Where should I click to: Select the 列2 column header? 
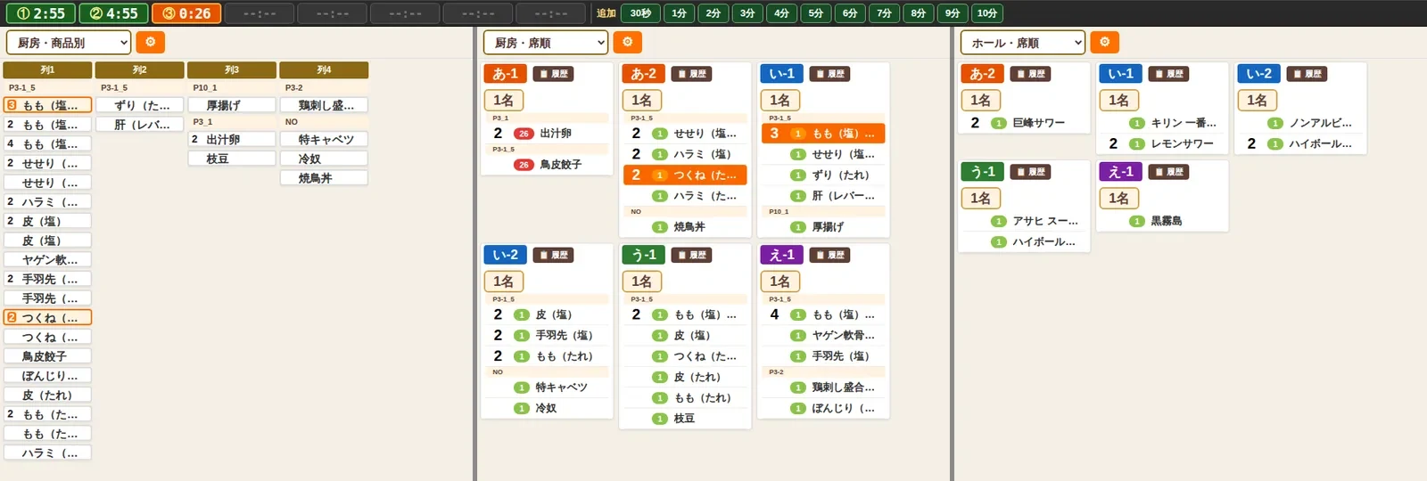(x=140, y=69)
